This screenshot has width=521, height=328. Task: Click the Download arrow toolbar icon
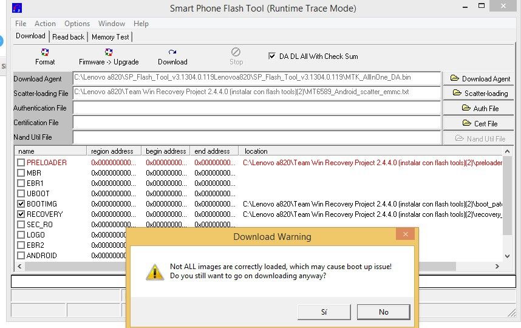(x=172, y=52)
